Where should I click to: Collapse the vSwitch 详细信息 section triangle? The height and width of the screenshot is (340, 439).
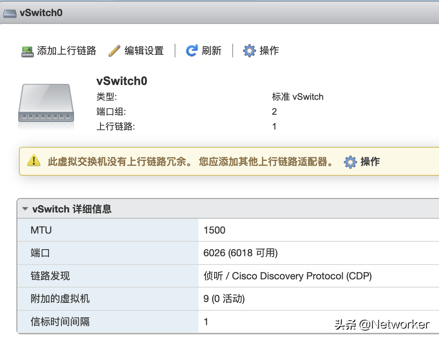[25, 209]
